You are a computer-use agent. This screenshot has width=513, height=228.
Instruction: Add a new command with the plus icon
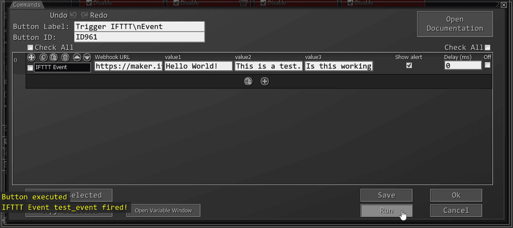pyautogui.click(x=265, y=82)
